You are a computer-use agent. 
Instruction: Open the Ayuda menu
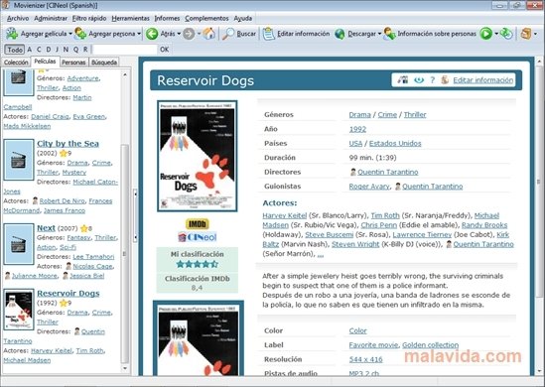[243, 19]
